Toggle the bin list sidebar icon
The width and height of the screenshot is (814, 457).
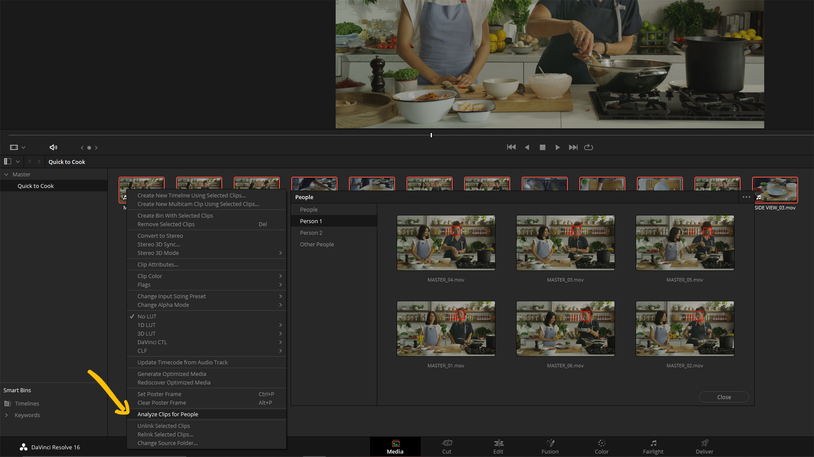(8, 161)
